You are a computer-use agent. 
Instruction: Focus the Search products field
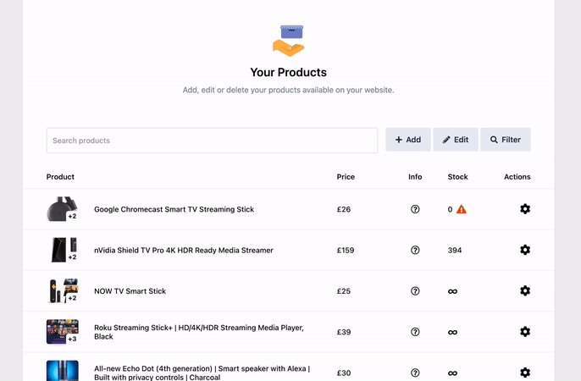point(212,141)
